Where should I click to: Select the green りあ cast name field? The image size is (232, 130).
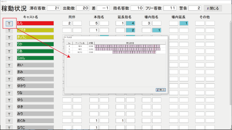click(x=35, y=51)
